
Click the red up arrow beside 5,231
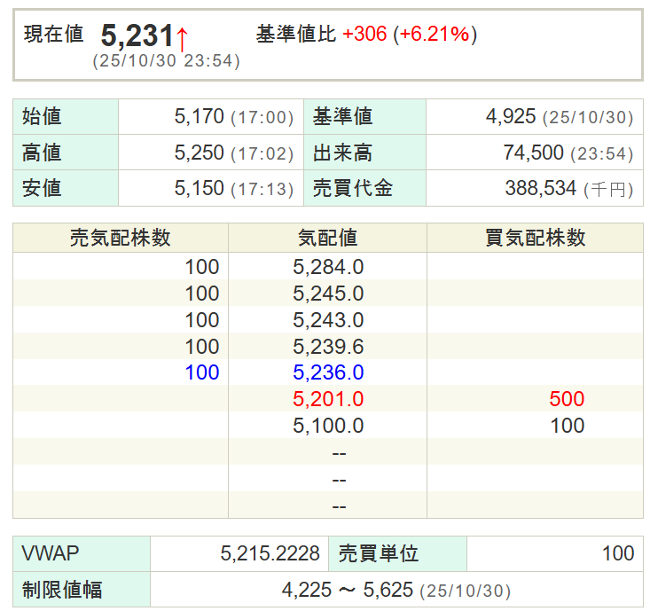pyautogui.click(x=182, y=38)
